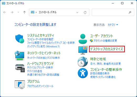Go up one level with up arrow
The height and width of the screenshot is (97, 137).
pyautogui.click(x=24, y=12)
